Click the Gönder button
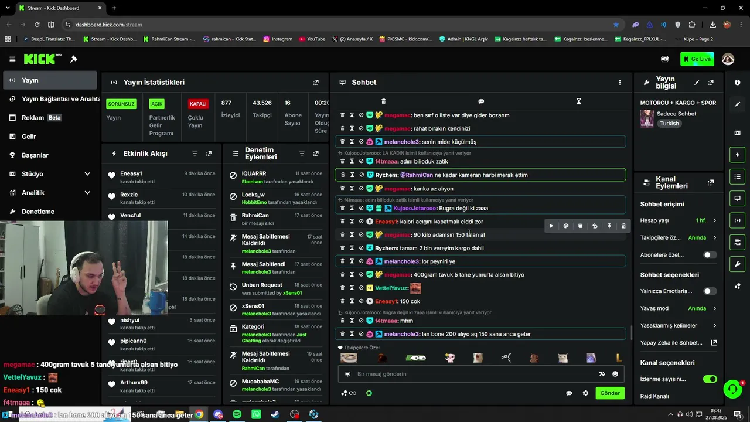 [609, 393]
